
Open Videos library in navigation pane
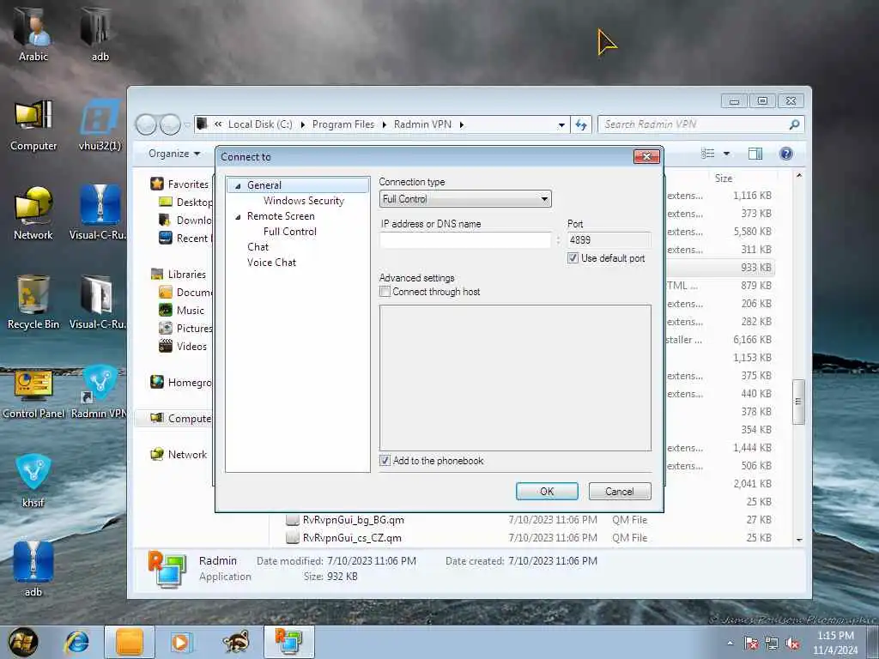click(x=191, y=347)
